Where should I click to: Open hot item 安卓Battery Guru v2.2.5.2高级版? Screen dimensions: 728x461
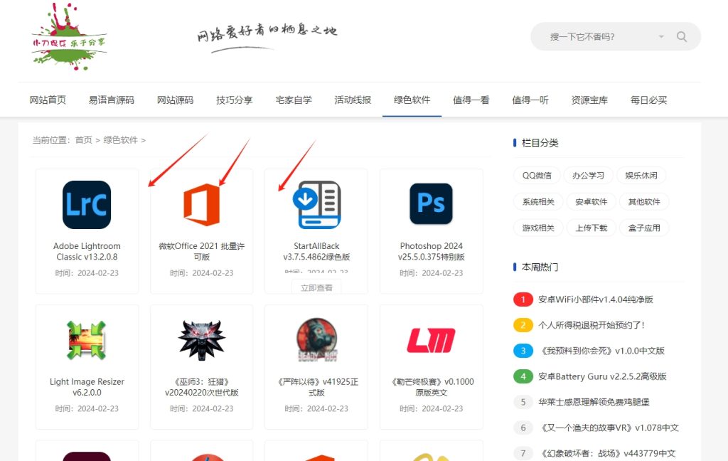pos(602,376)
